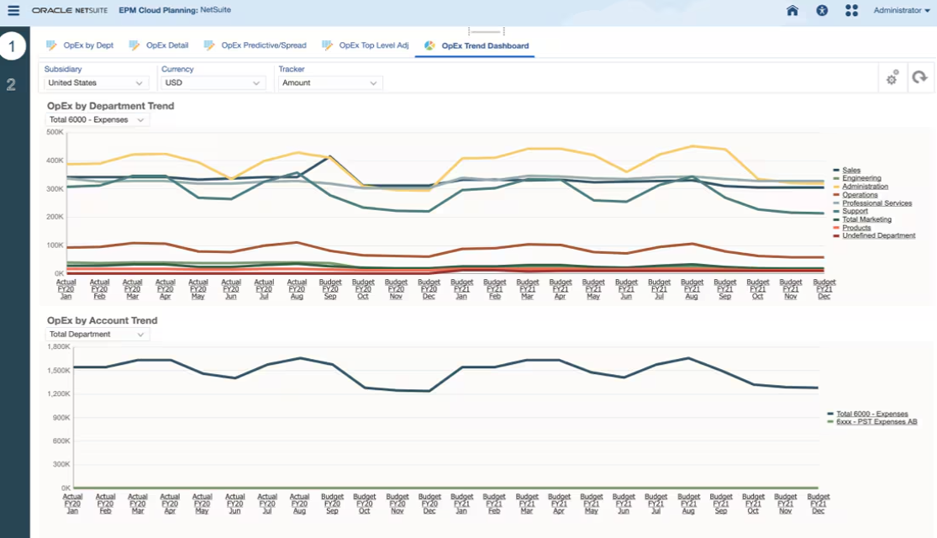Open the navigation hamburger menu

pyautogui.click(x=12, y=11)
